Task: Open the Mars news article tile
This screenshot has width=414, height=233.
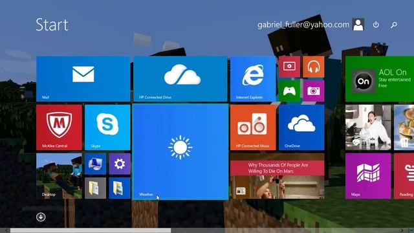Action: (x=278, y=176)
